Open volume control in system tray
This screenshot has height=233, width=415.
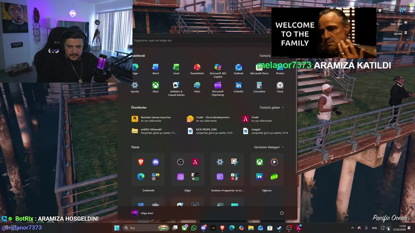click(388, 228)
